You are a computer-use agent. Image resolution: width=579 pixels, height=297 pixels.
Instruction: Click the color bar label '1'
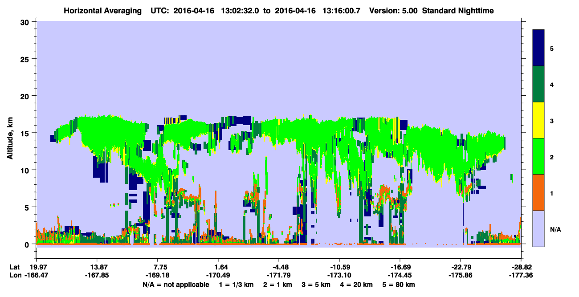tap(552, 193)
